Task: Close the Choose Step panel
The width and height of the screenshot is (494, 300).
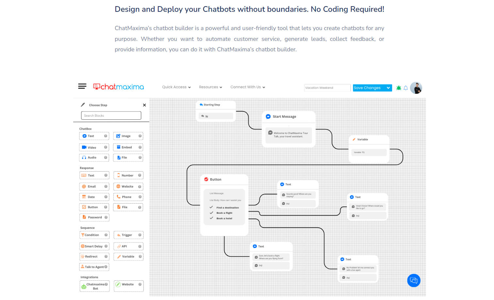Action: click(x=144, y=105)
